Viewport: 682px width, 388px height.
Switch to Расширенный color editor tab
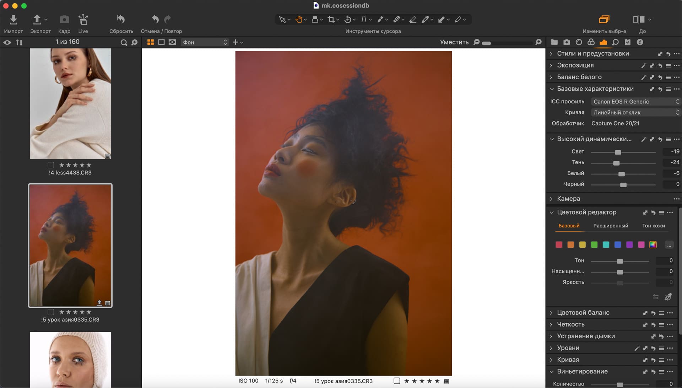610,226
